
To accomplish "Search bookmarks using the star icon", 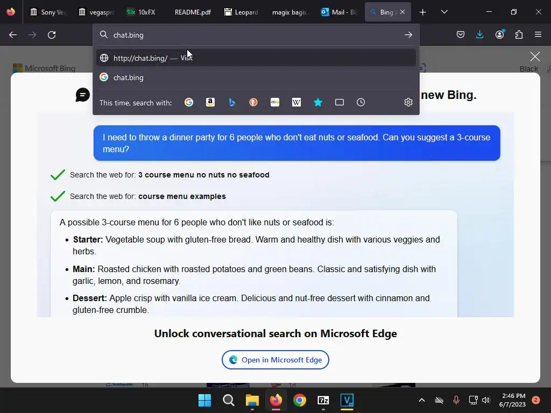I will click(318, 102).
